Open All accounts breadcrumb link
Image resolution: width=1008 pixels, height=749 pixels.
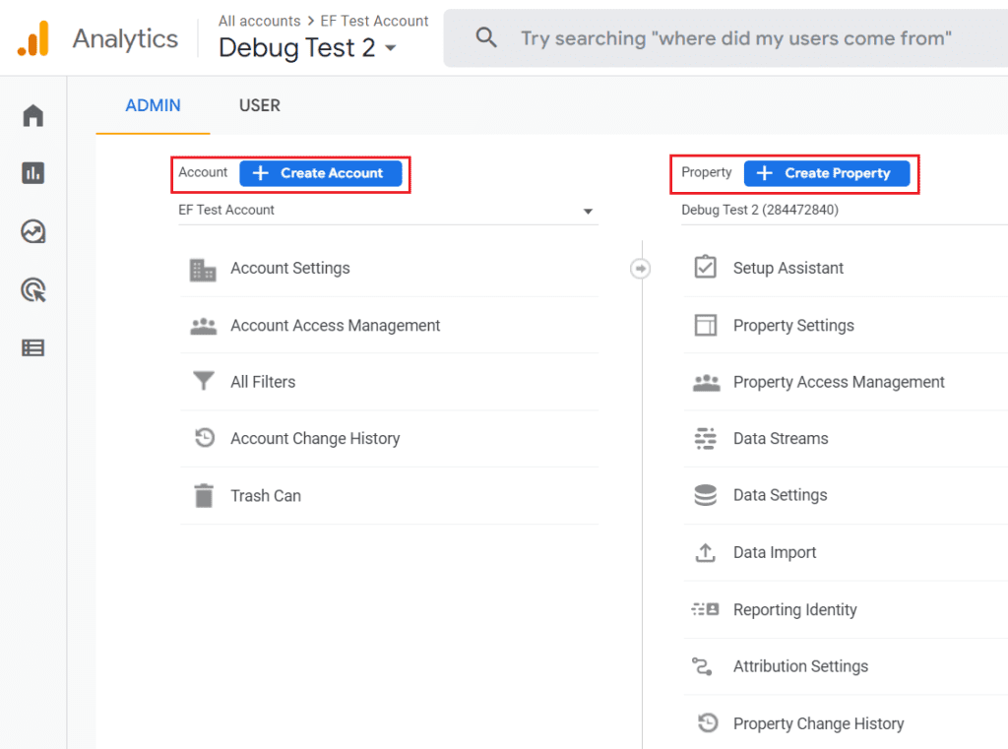pos(259,22)
